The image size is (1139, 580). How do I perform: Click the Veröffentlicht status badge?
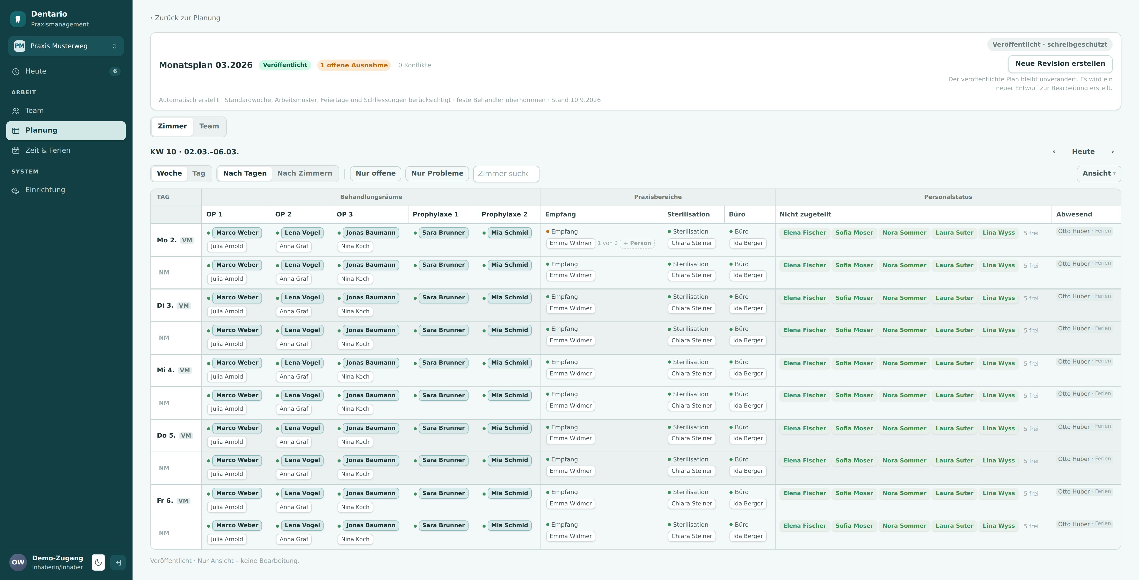[285, 65]
